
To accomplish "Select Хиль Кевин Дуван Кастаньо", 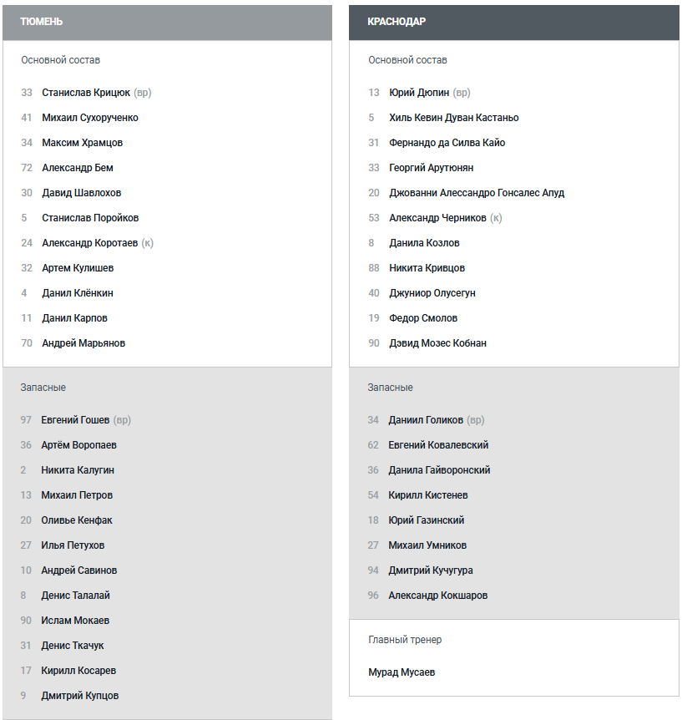I will point(453,118).
